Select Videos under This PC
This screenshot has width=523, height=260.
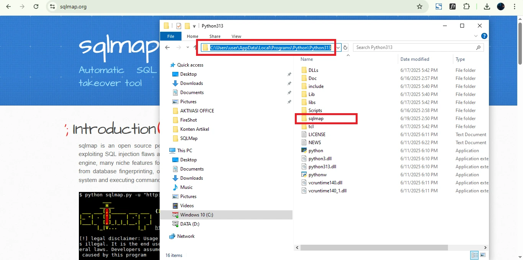(x=187, y=206)
